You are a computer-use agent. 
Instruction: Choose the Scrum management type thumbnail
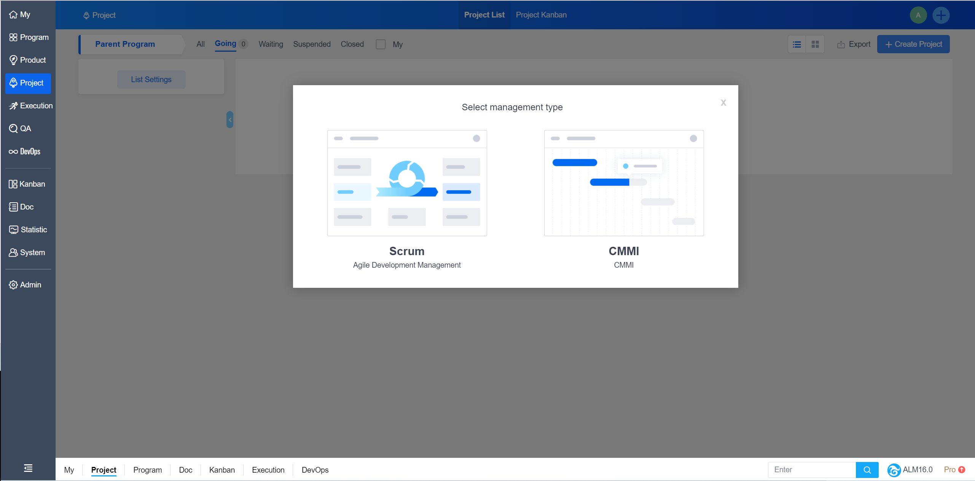point(407,183)
